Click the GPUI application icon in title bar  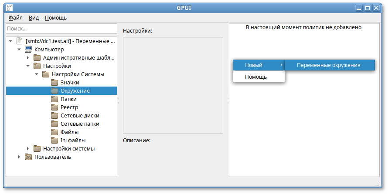coord(9,7)
